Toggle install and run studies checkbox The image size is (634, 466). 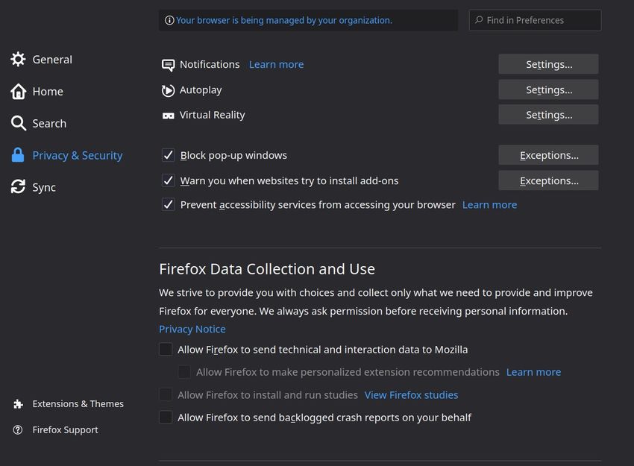166,394
